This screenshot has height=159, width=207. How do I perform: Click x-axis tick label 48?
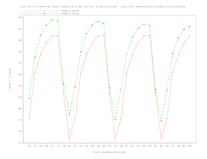(x=121, y=146)
